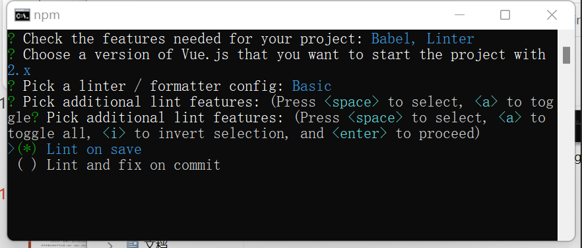
Task: Maximize the npm terminal window
Action: point(505,15)
